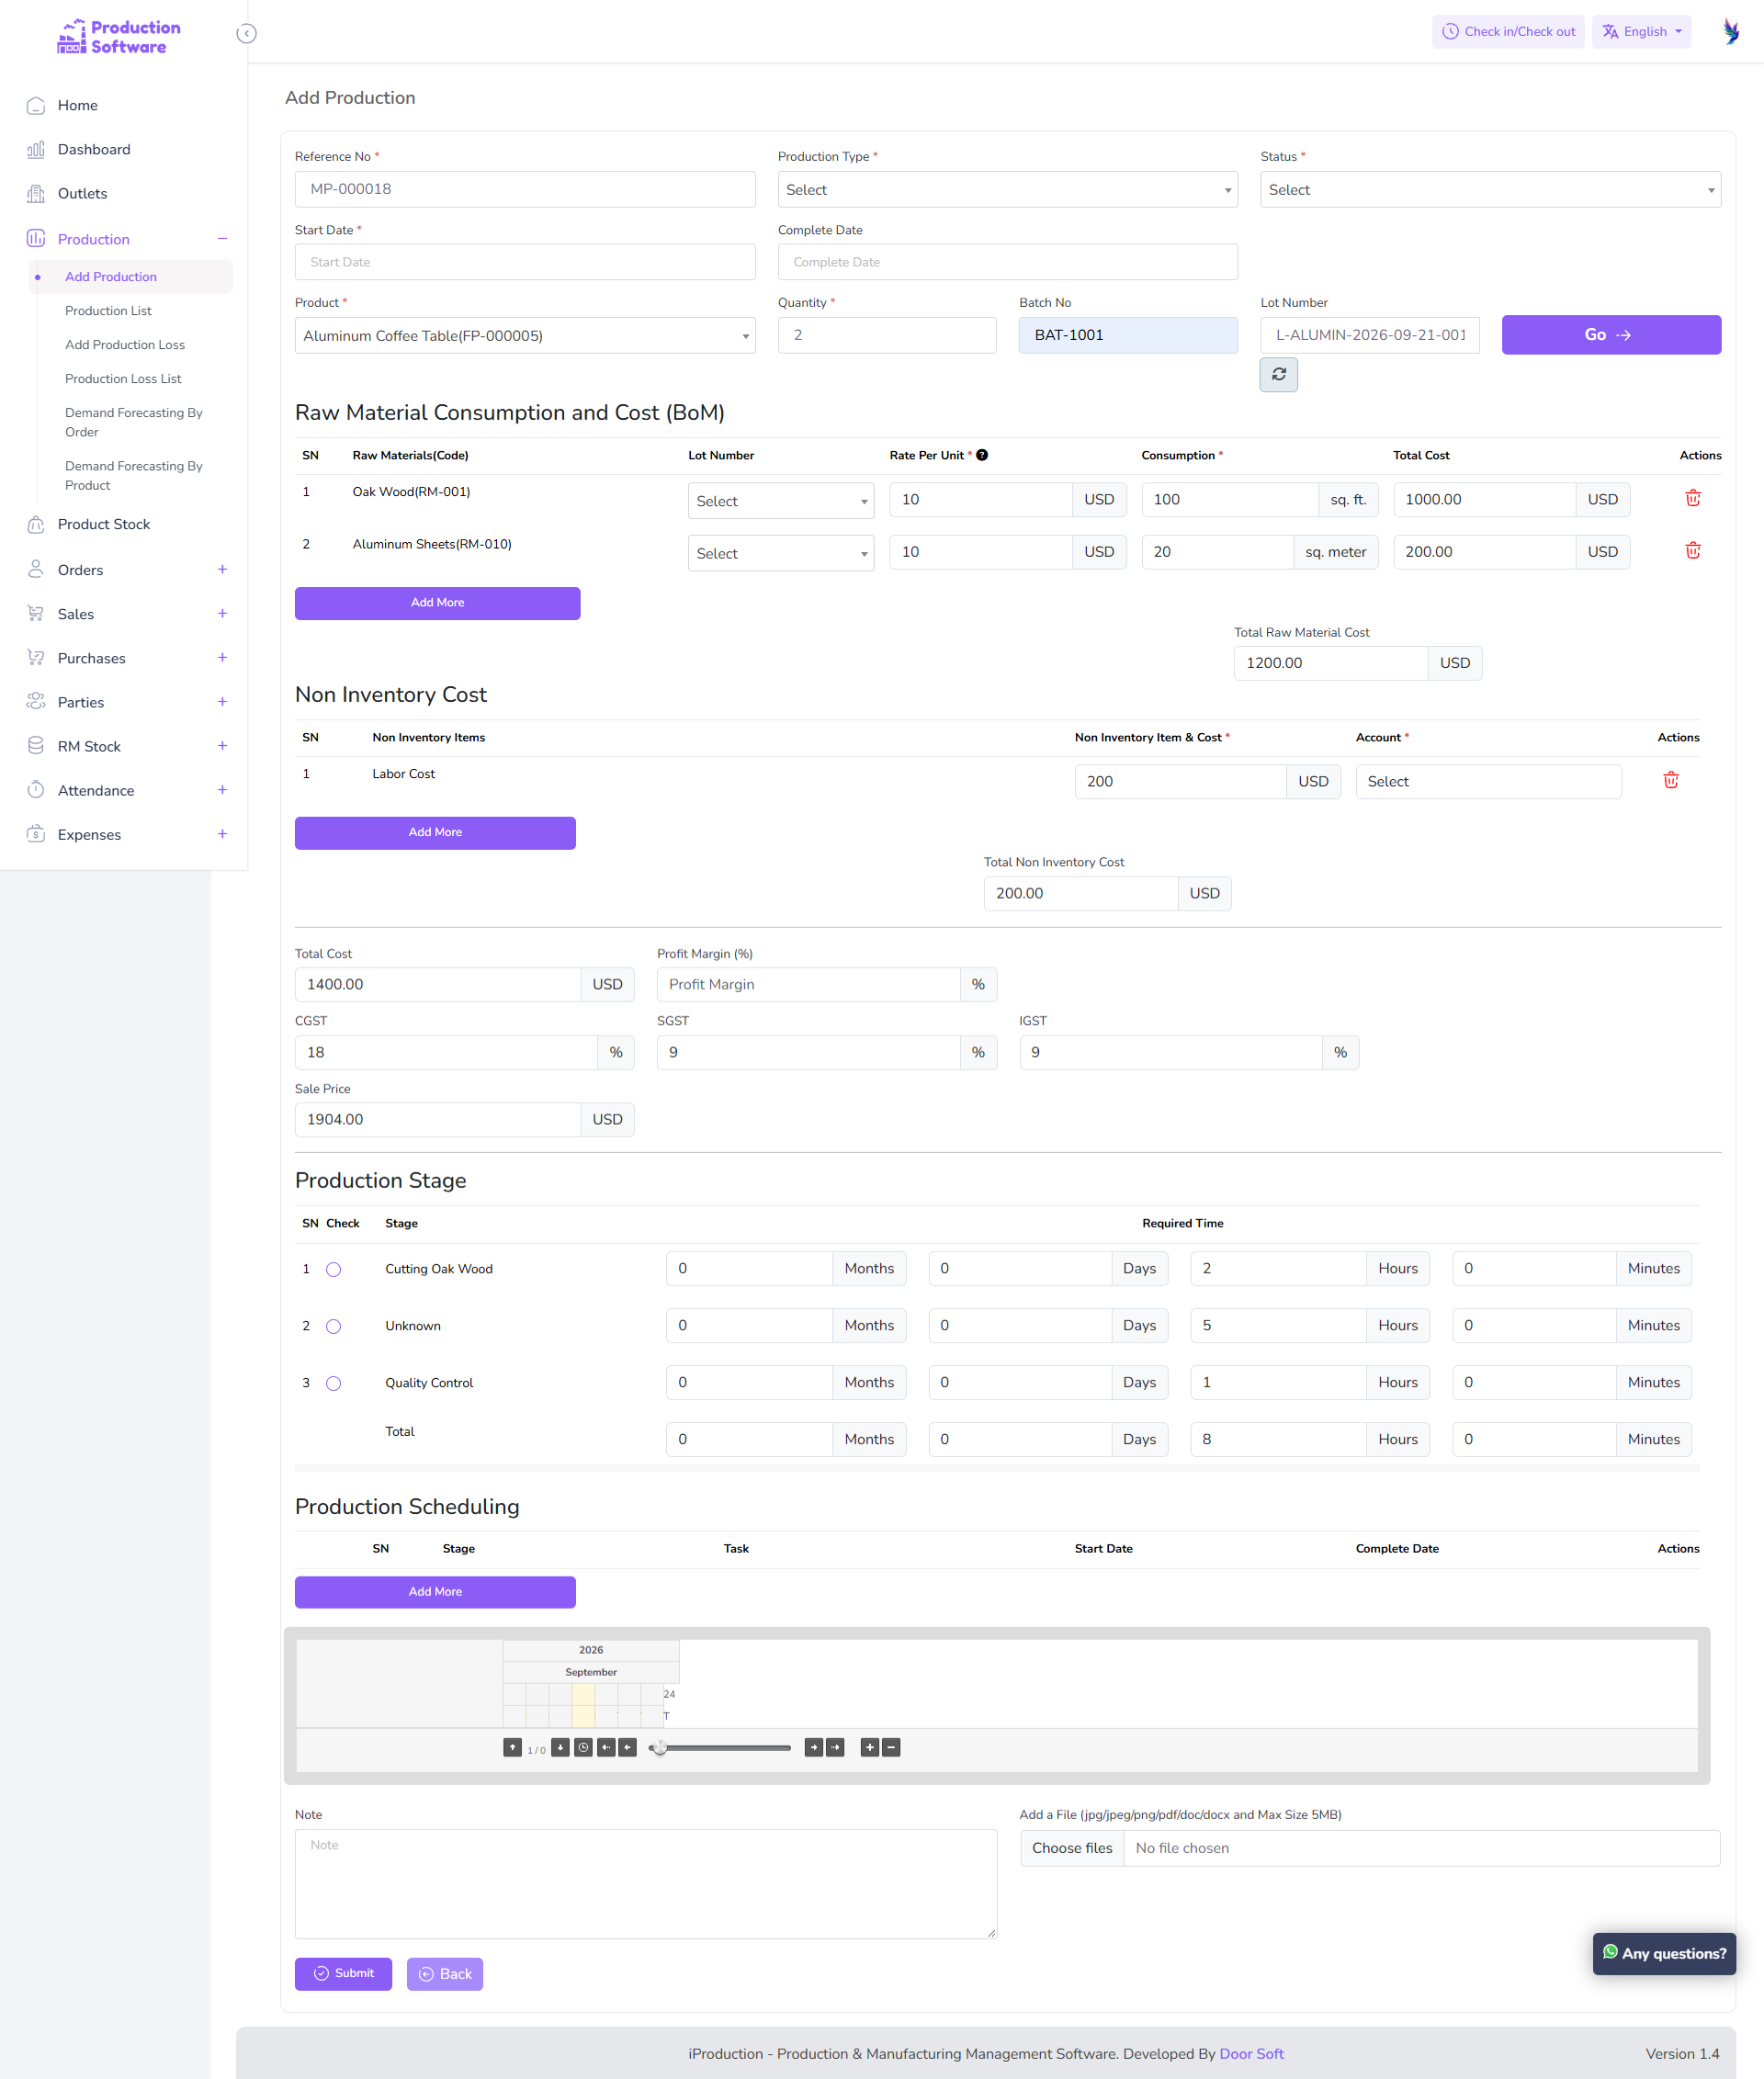Viewport: 1764px width, 2079px height.
Task: Open the user profile avatar
Action: tap(1731, 31)
